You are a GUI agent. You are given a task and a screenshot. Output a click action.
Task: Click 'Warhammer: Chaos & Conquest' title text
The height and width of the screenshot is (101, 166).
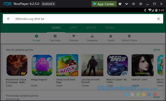16,81
